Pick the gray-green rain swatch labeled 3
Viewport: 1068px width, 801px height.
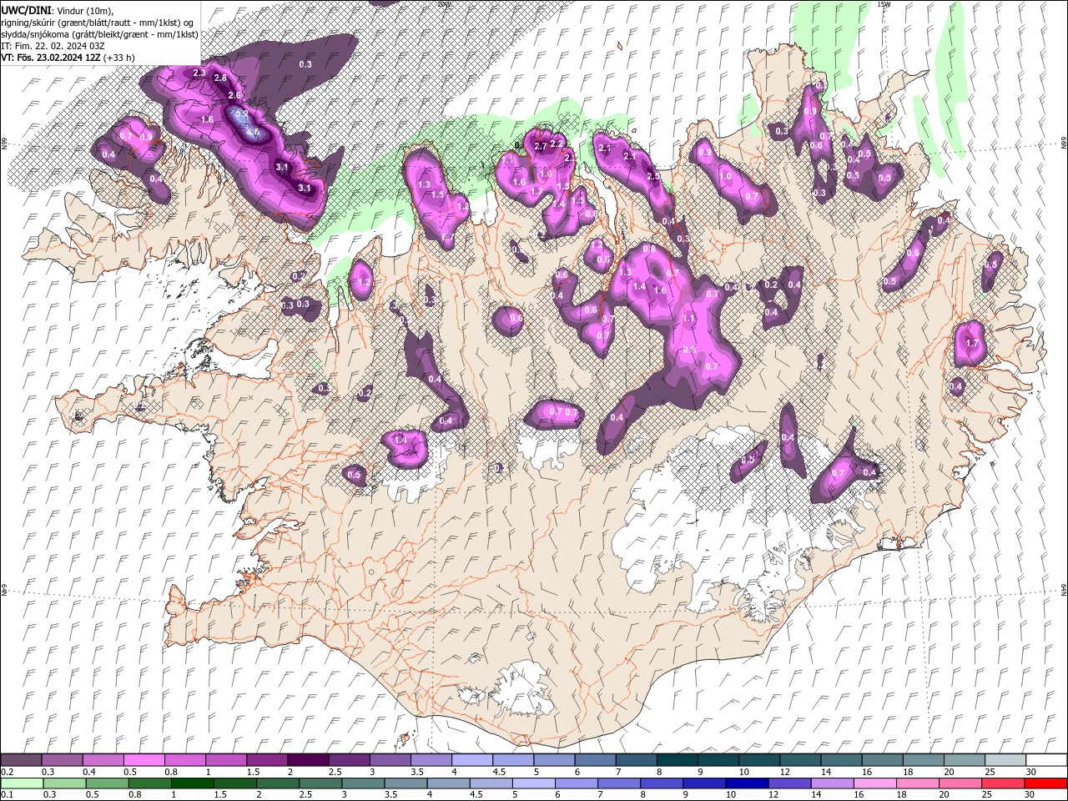pos(363,783)
